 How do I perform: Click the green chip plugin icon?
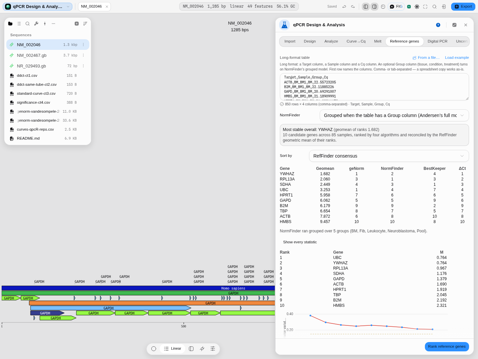409,7
